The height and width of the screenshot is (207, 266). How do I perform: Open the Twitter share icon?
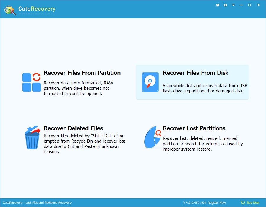click(218, 5)
